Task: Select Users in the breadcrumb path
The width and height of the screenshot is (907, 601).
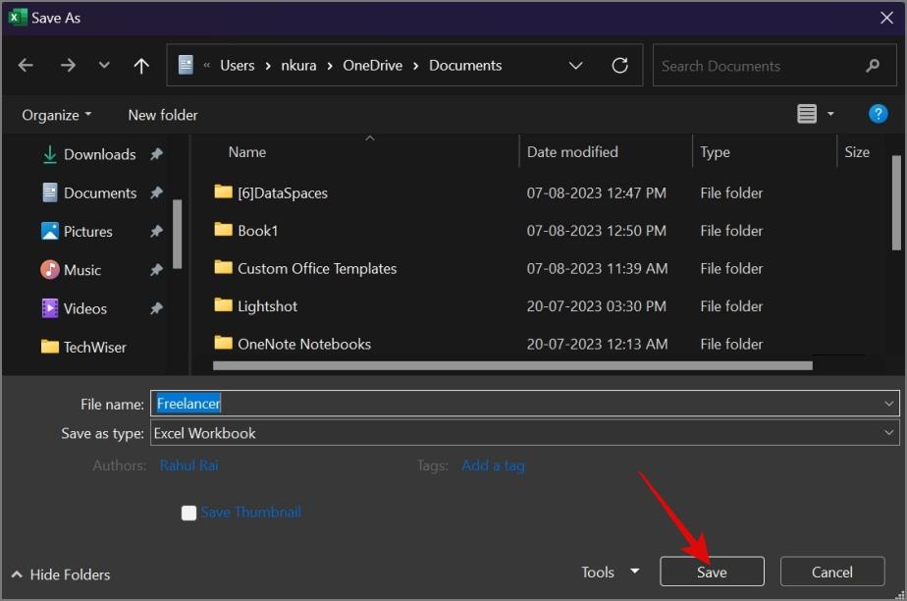Action: [238, 66]
